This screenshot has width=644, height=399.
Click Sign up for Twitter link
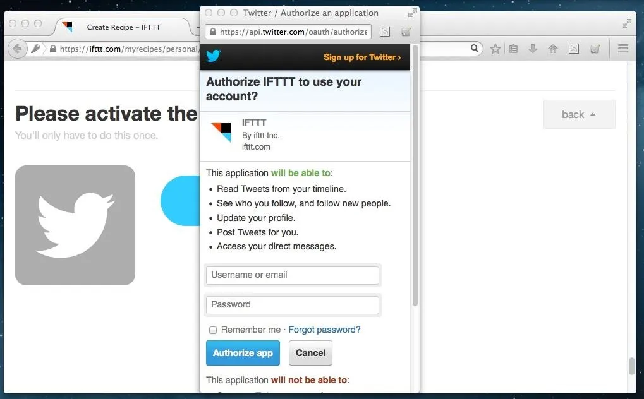click(362, 57)
